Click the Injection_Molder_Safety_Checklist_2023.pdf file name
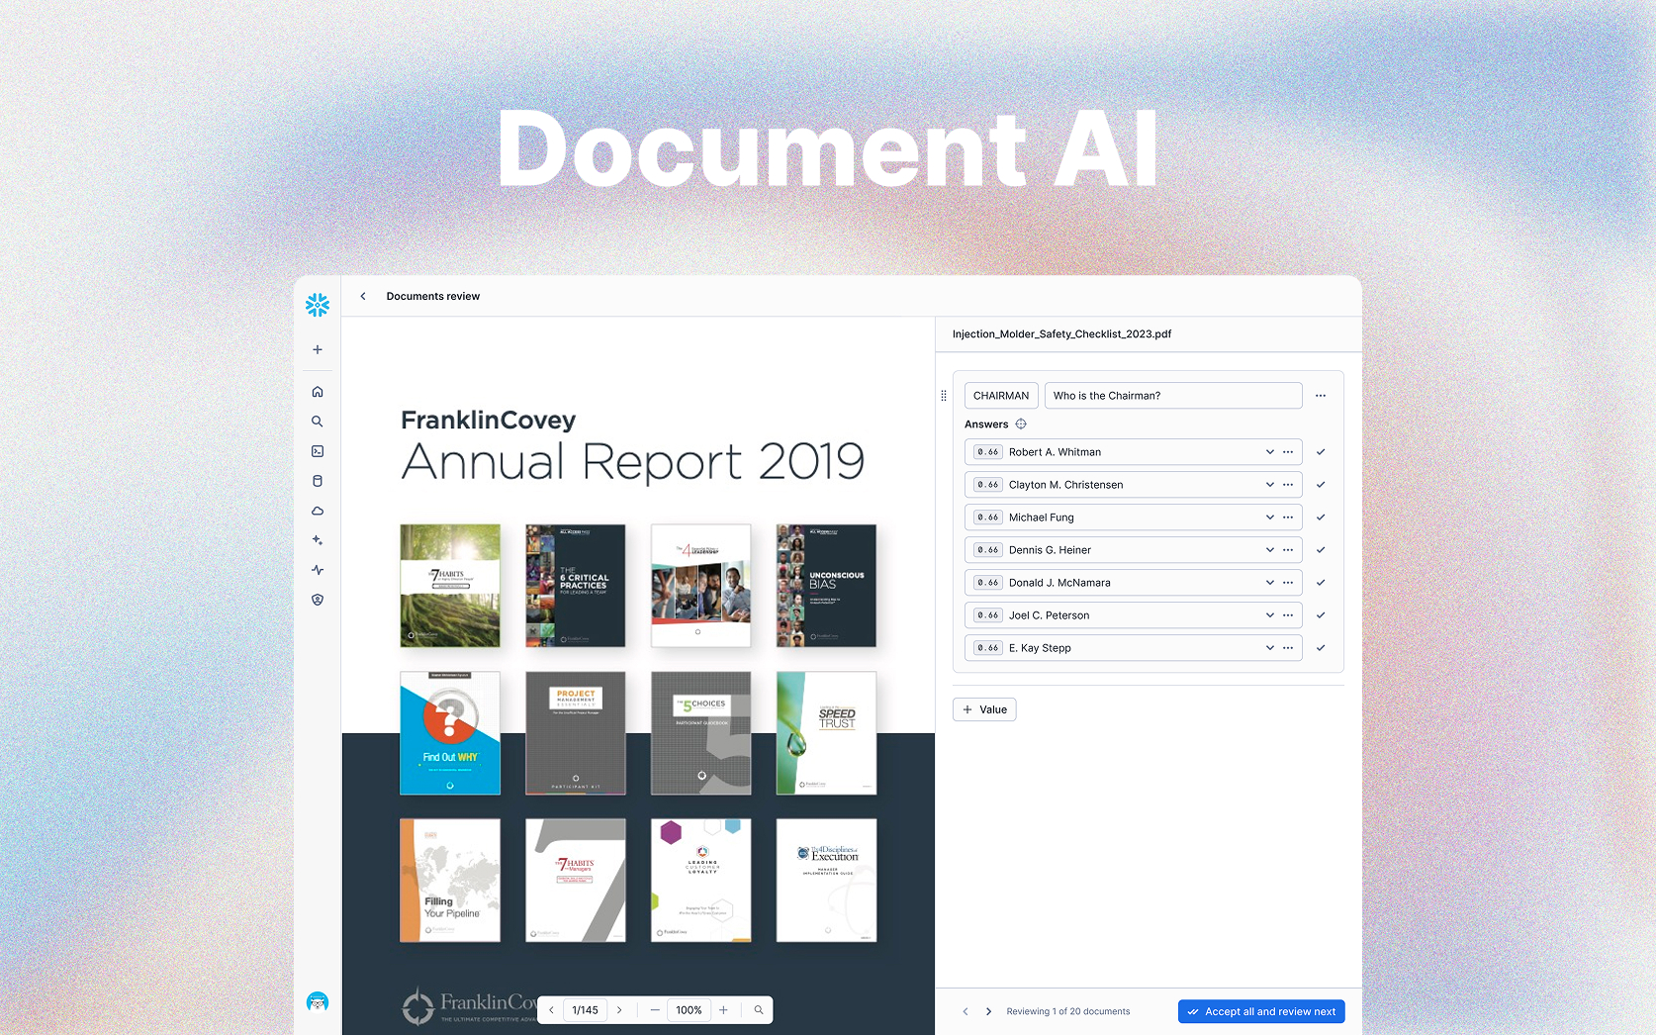The width and height of the screenshot is (1656, 1036). pos(1061,334)
